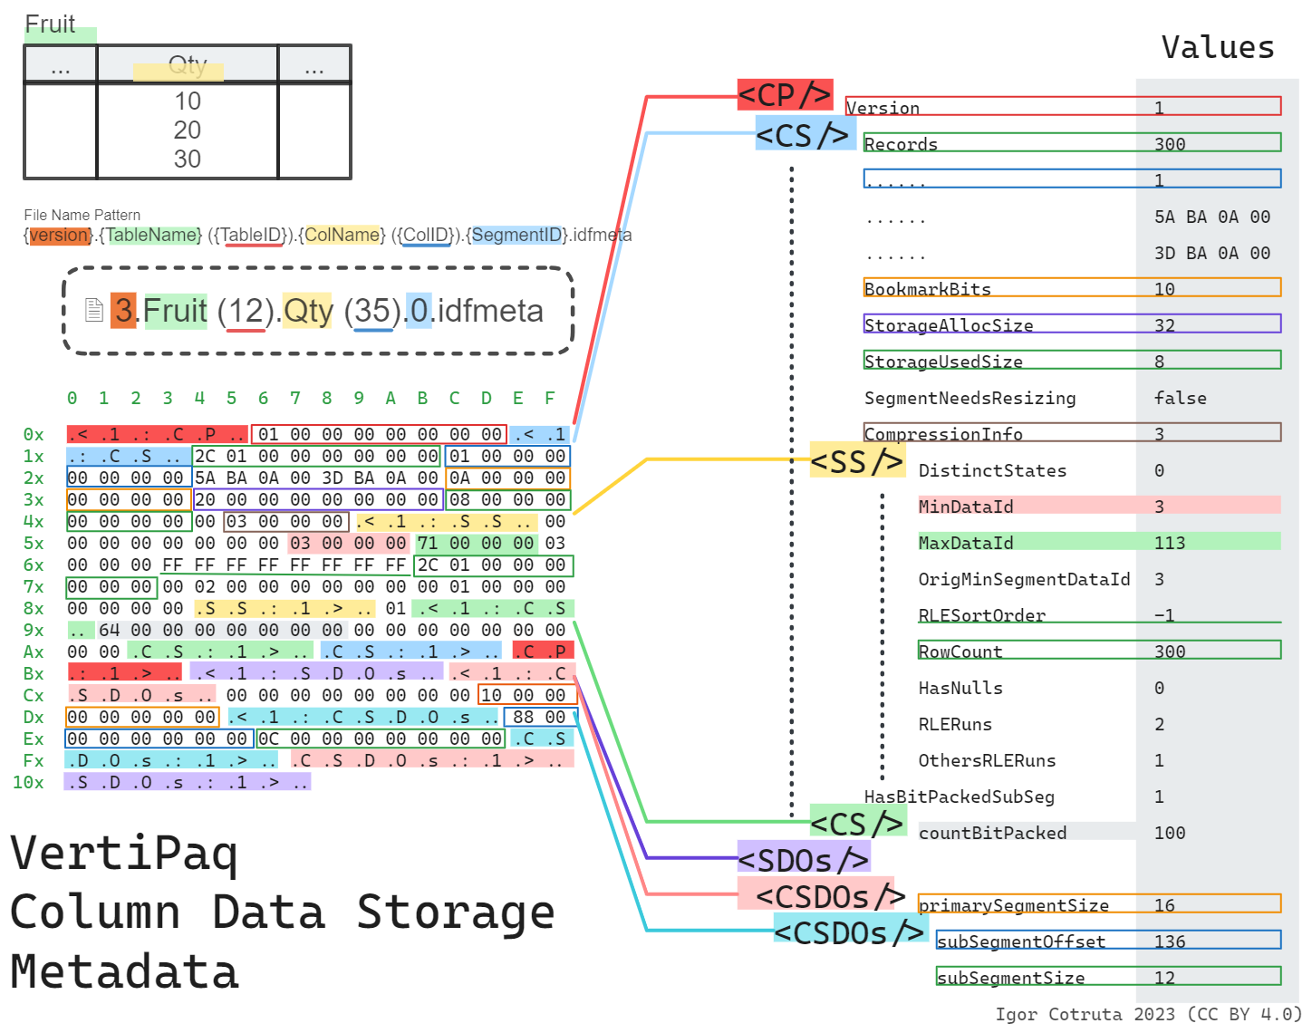Click the red <CP/> tag

click(x=785, y=94)
